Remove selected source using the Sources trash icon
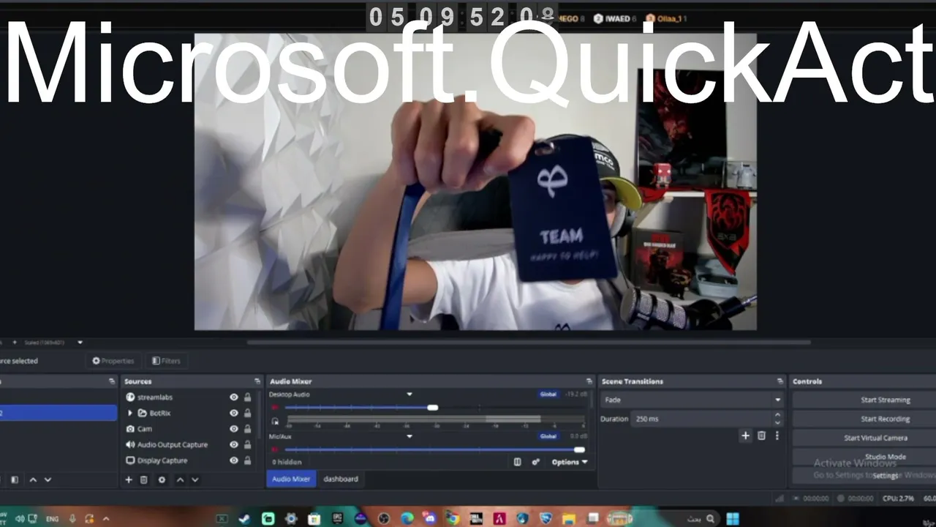Viewport: 936px width, 527px height. 144,480
